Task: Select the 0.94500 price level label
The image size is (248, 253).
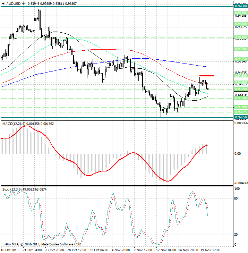Action: coord(241,76)
